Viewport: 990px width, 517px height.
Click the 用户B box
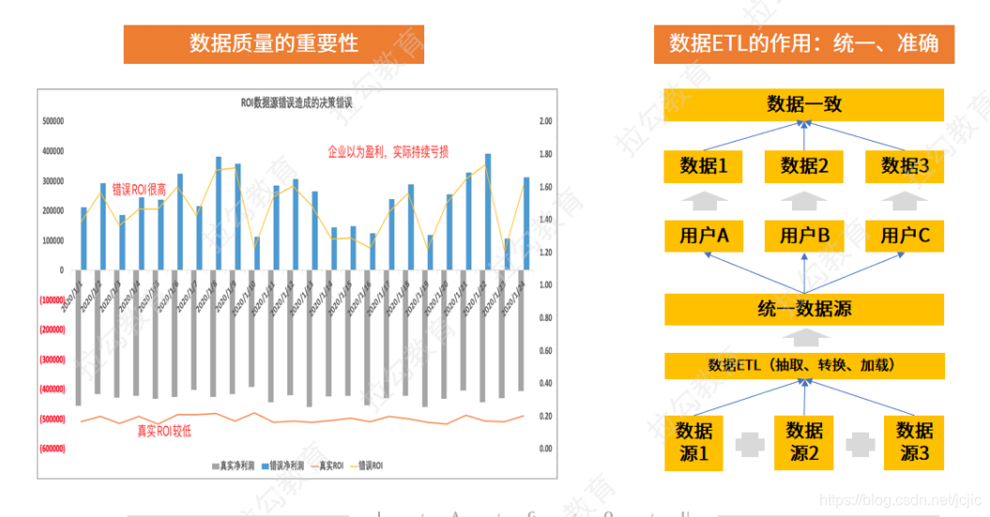tap(804, 236)
